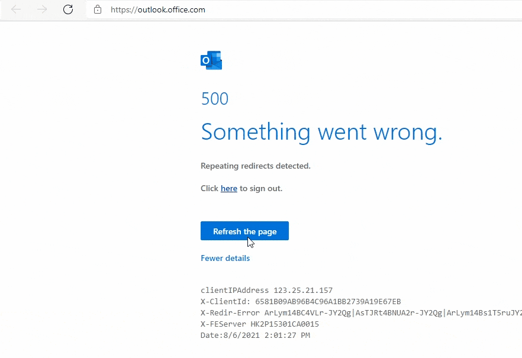The image size is (522, 358).
Task: Click the browser forward arrow
Action: [x=42, y=9]
